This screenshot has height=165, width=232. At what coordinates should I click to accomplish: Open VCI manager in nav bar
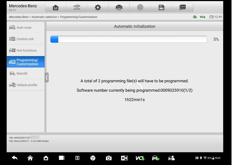pos(140,158)
